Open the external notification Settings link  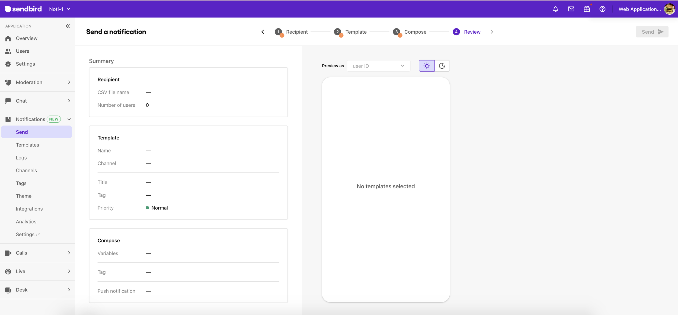[x=28, y=234]
